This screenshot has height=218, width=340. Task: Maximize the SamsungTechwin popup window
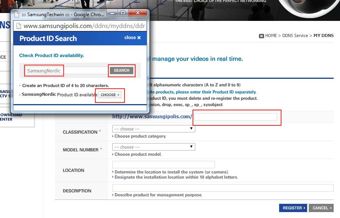tap(123, 13)
